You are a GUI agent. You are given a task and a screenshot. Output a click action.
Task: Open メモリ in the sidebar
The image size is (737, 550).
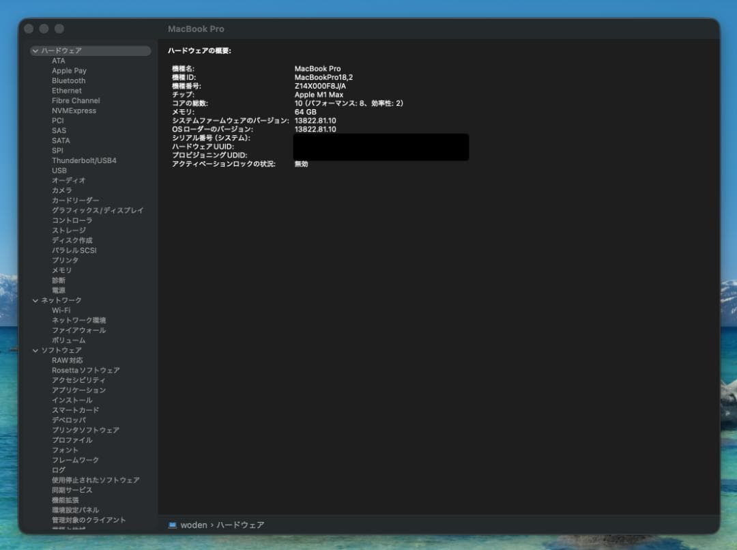point(62,270)
